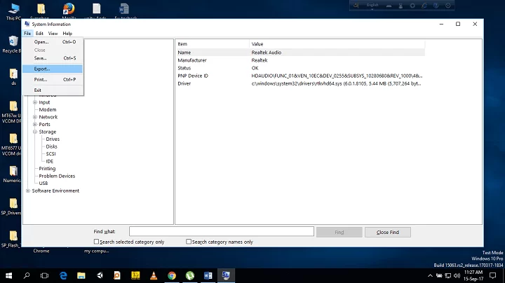Open the View menu

[x=53, y=34]
